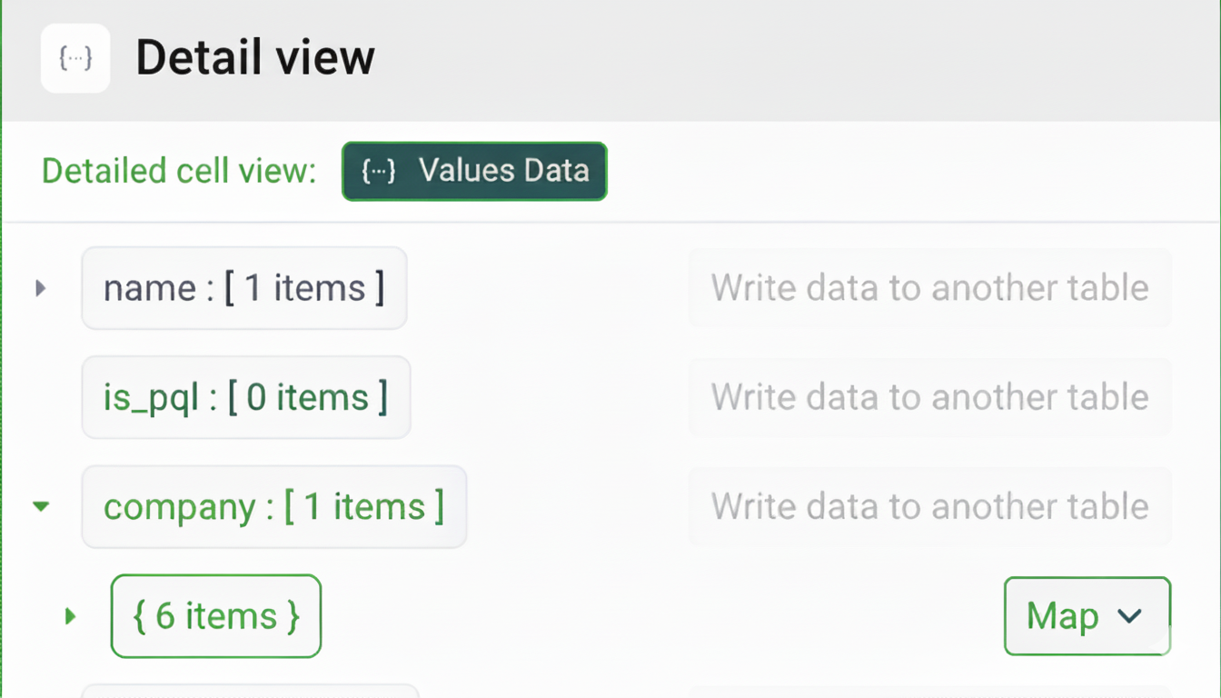Click the partially visible chip below { 6 items }
The width and height of the screenshot is (1221, 698).
tap(250, 692)
